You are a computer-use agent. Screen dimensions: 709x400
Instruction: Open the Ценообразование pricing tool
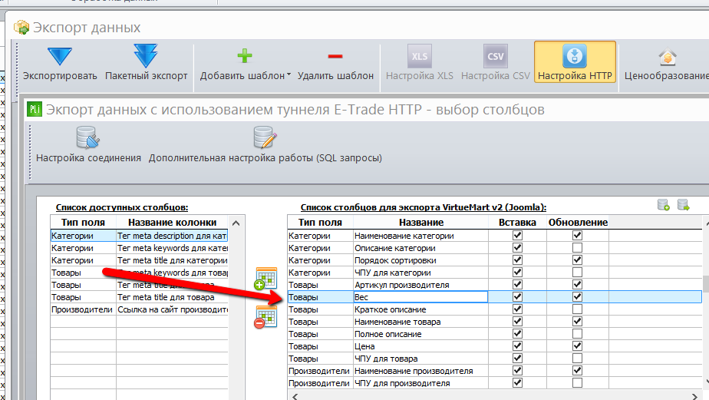[x=667, y=64]
